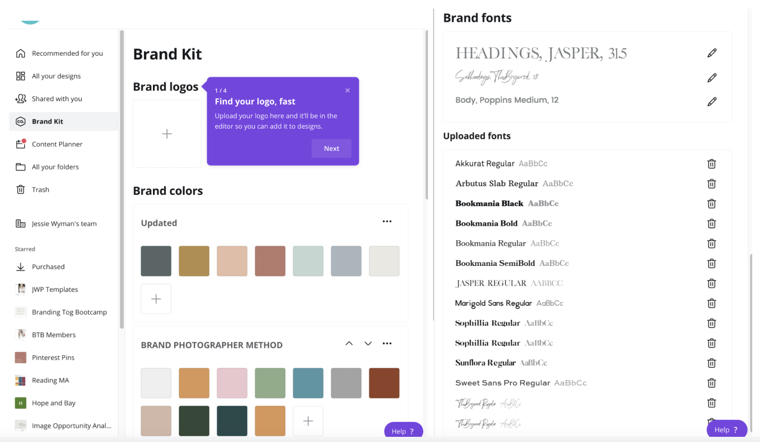The height and width of the screenshot is (442, 760).
Task: Delete the Sunflora Regular font
Action: click(x=711, y=363)
